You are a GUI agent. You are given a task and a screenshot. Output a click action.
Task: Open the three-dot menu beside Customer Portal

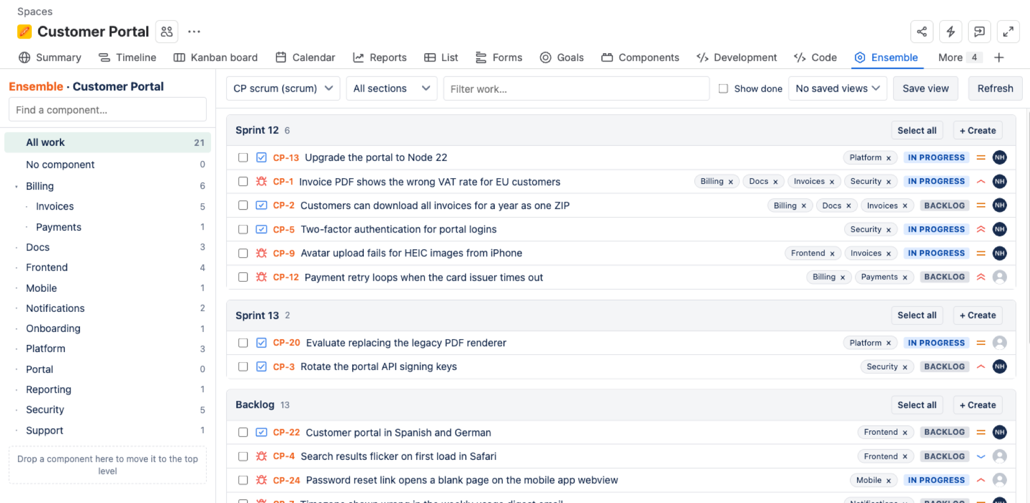[194, 32]
